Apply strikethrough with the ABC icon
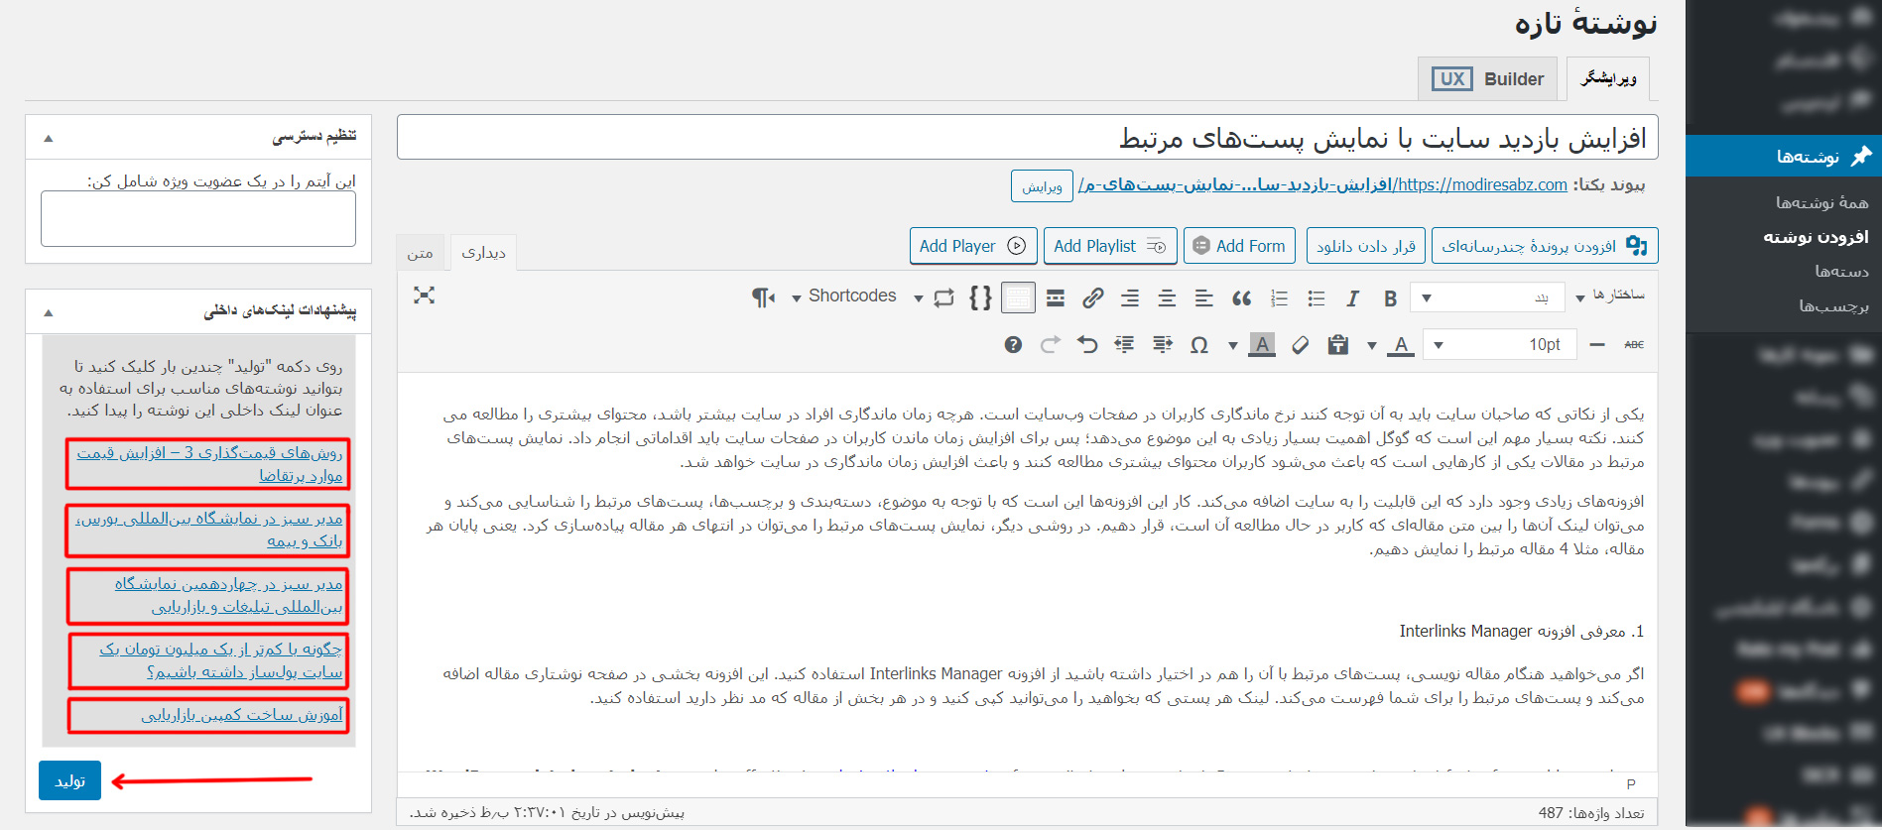Screen dimensions: 1882x830 click(1634, 345)
